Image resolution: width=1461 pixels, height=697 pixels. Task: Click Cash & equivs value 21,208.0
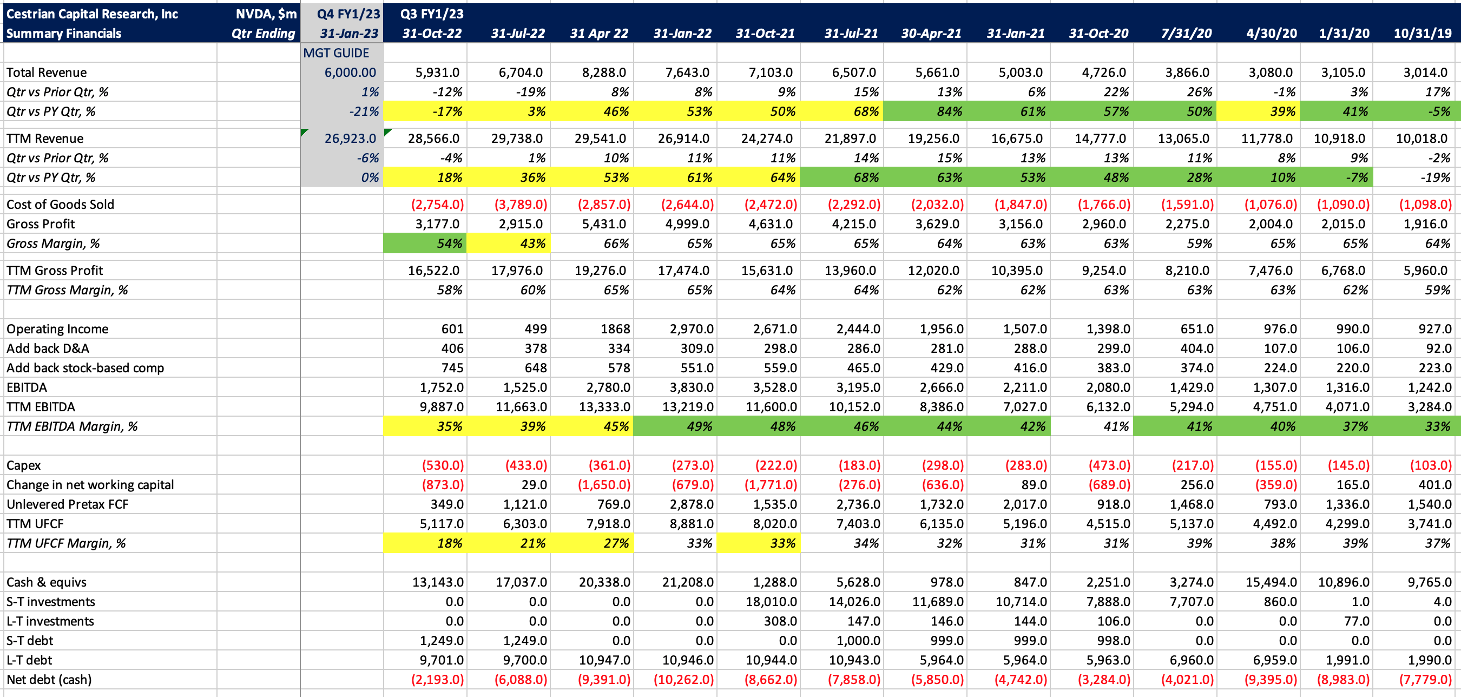click(687, 582)
